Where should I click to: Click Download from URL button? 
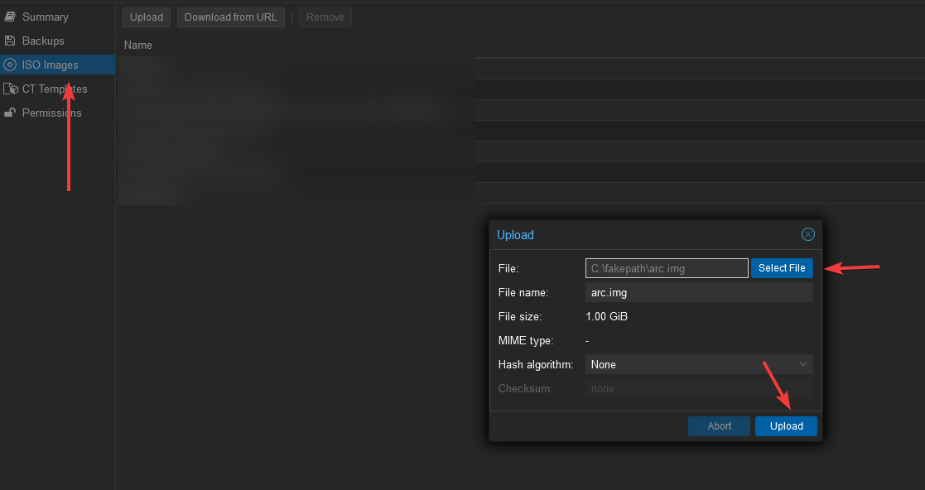point(231,17)
